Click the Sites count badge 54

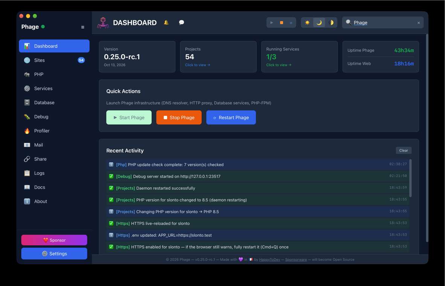pyautogui.click(x=81, y=60)
